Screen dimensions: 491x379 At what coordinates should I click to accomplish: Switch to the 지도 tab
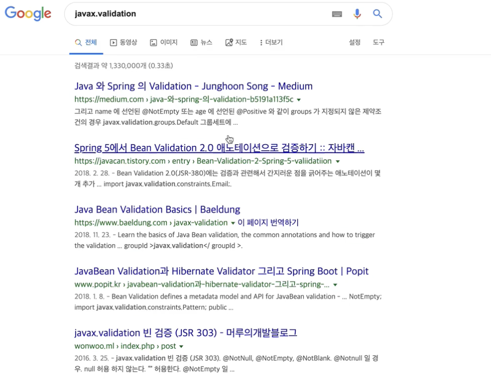[236, 42]
